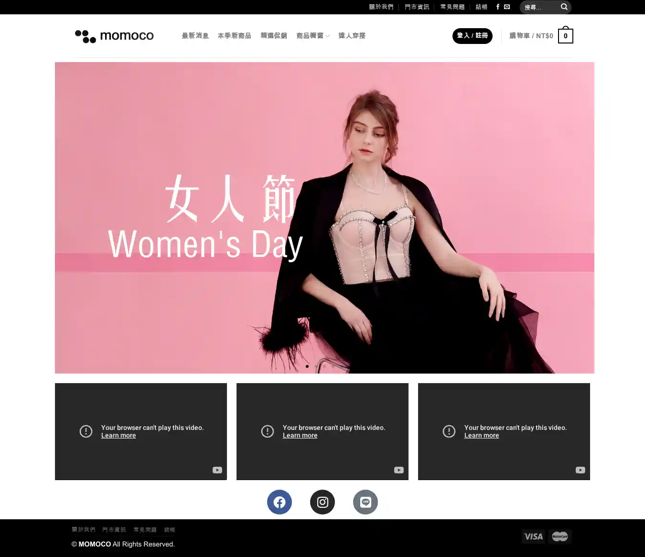Go to 本季新商品 menu item
This screenshot has width=645, height=557.
click(x=234, y=36)
